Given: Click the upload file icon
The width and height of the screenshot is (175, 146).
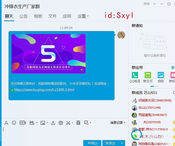Looking at the screenshot, I should click(x=53, y=123).
